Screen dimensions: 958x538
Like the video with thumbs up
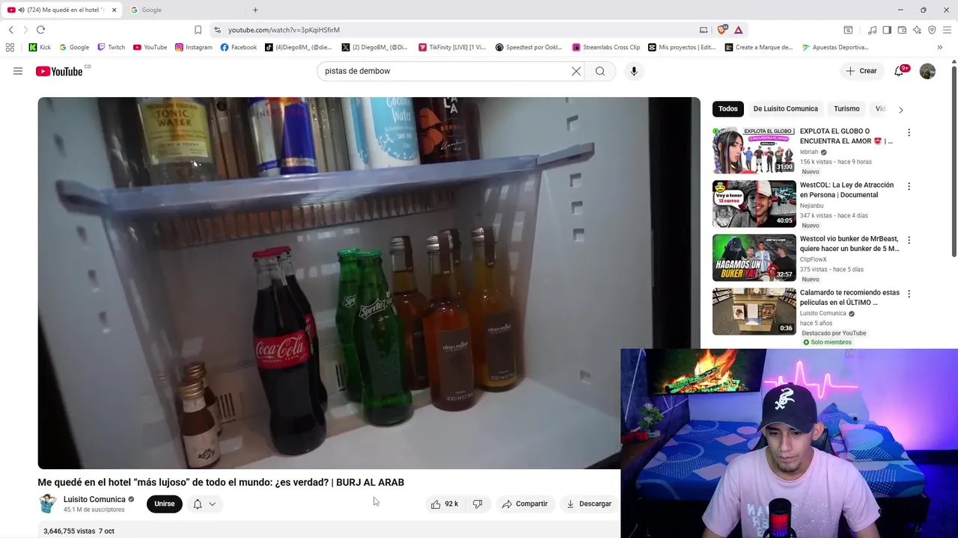pos(444,504)
